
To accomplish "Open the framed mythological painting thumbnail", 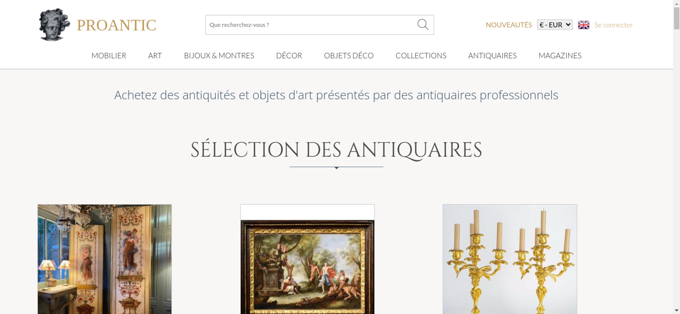I will 307,259.
